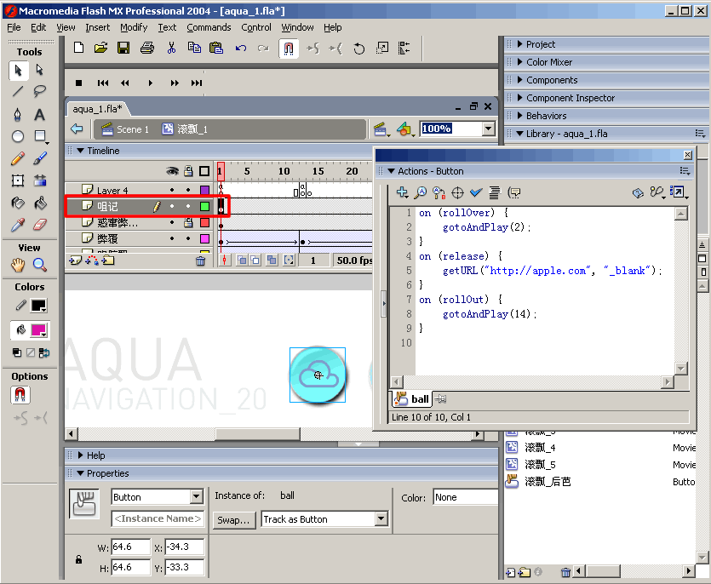Image resolution: width=711 pixels, height=584 pixels.
Task: Click Auto Format icon in Actions panel
Action: click(x=495, y=192)
